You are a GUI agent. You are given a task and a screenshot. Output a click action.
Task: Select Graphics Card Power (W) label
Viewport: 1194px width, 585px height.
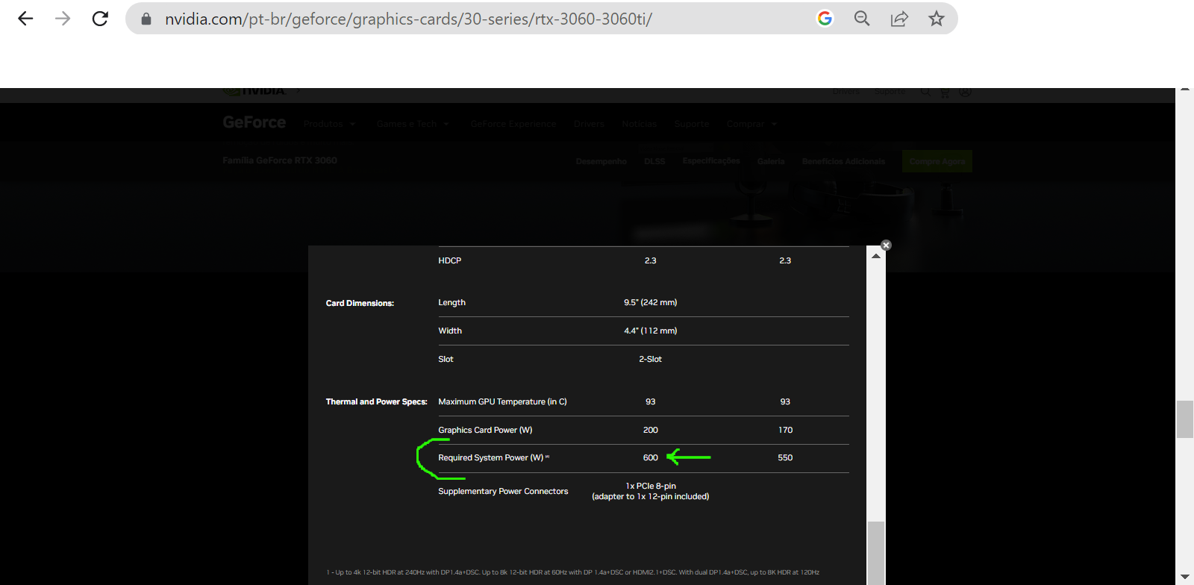click(x=485, y=430)
